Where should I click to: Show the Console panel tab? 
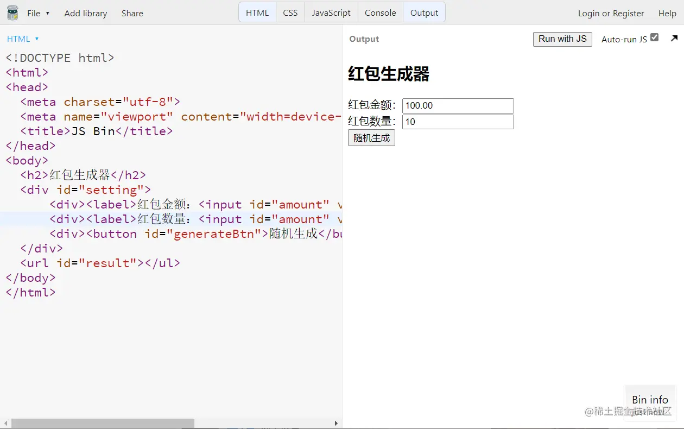click(x=381, y=12)
